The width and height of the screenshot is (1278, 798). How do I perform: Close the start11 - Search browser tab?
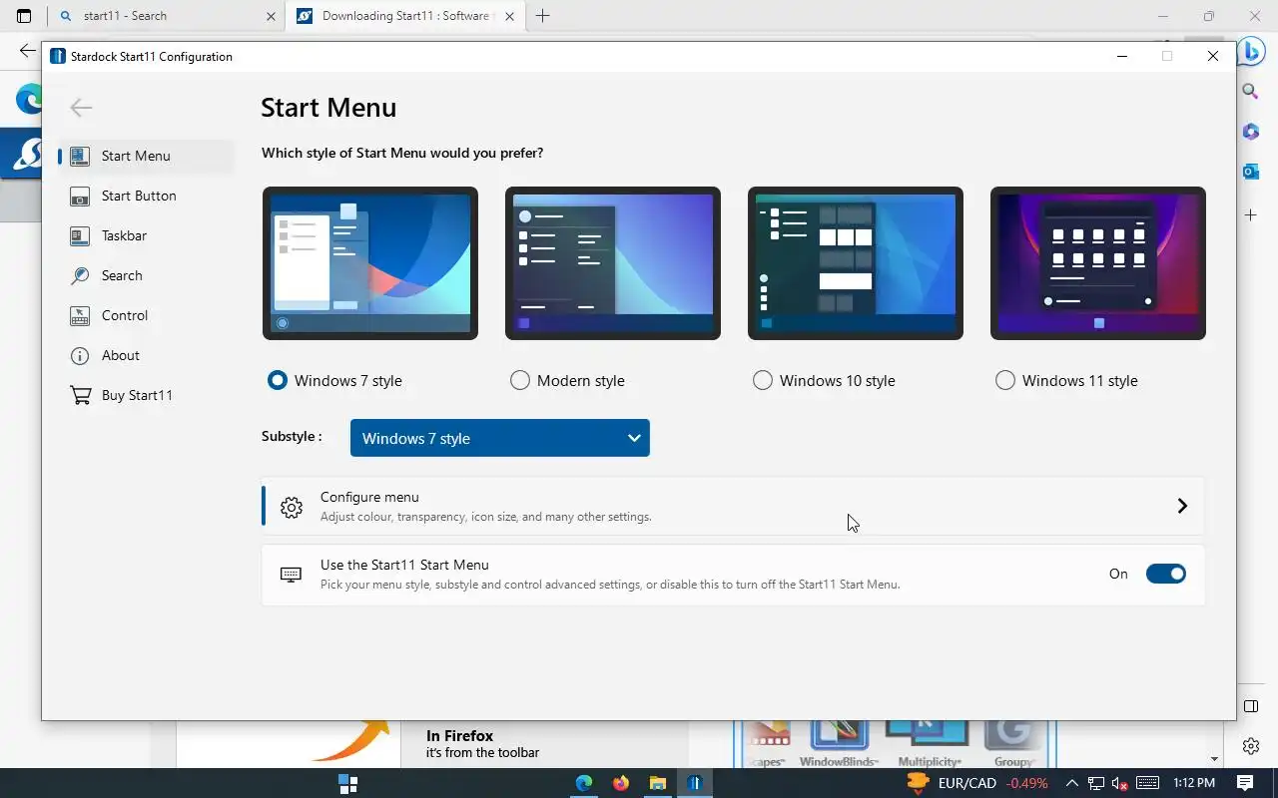272,16
